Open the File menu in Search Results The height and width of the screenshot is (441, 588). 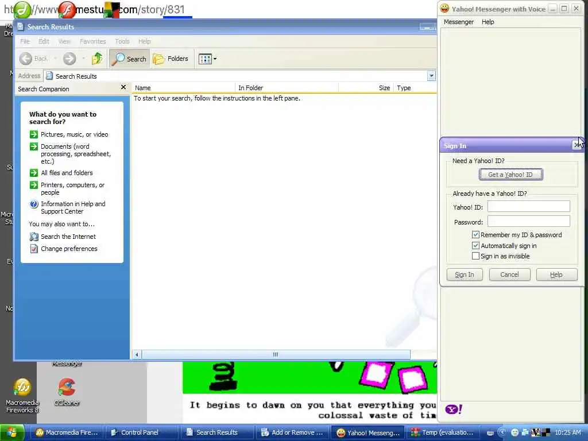click(25, 41)
